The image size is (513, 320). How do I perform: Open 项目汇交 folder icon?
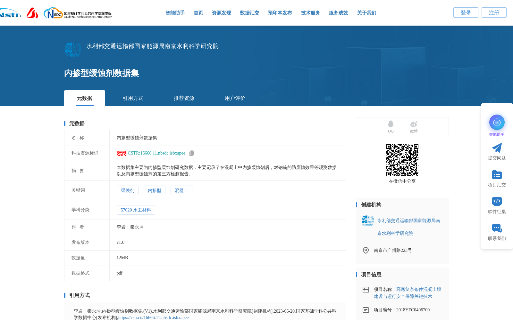[x=497, y=175]
